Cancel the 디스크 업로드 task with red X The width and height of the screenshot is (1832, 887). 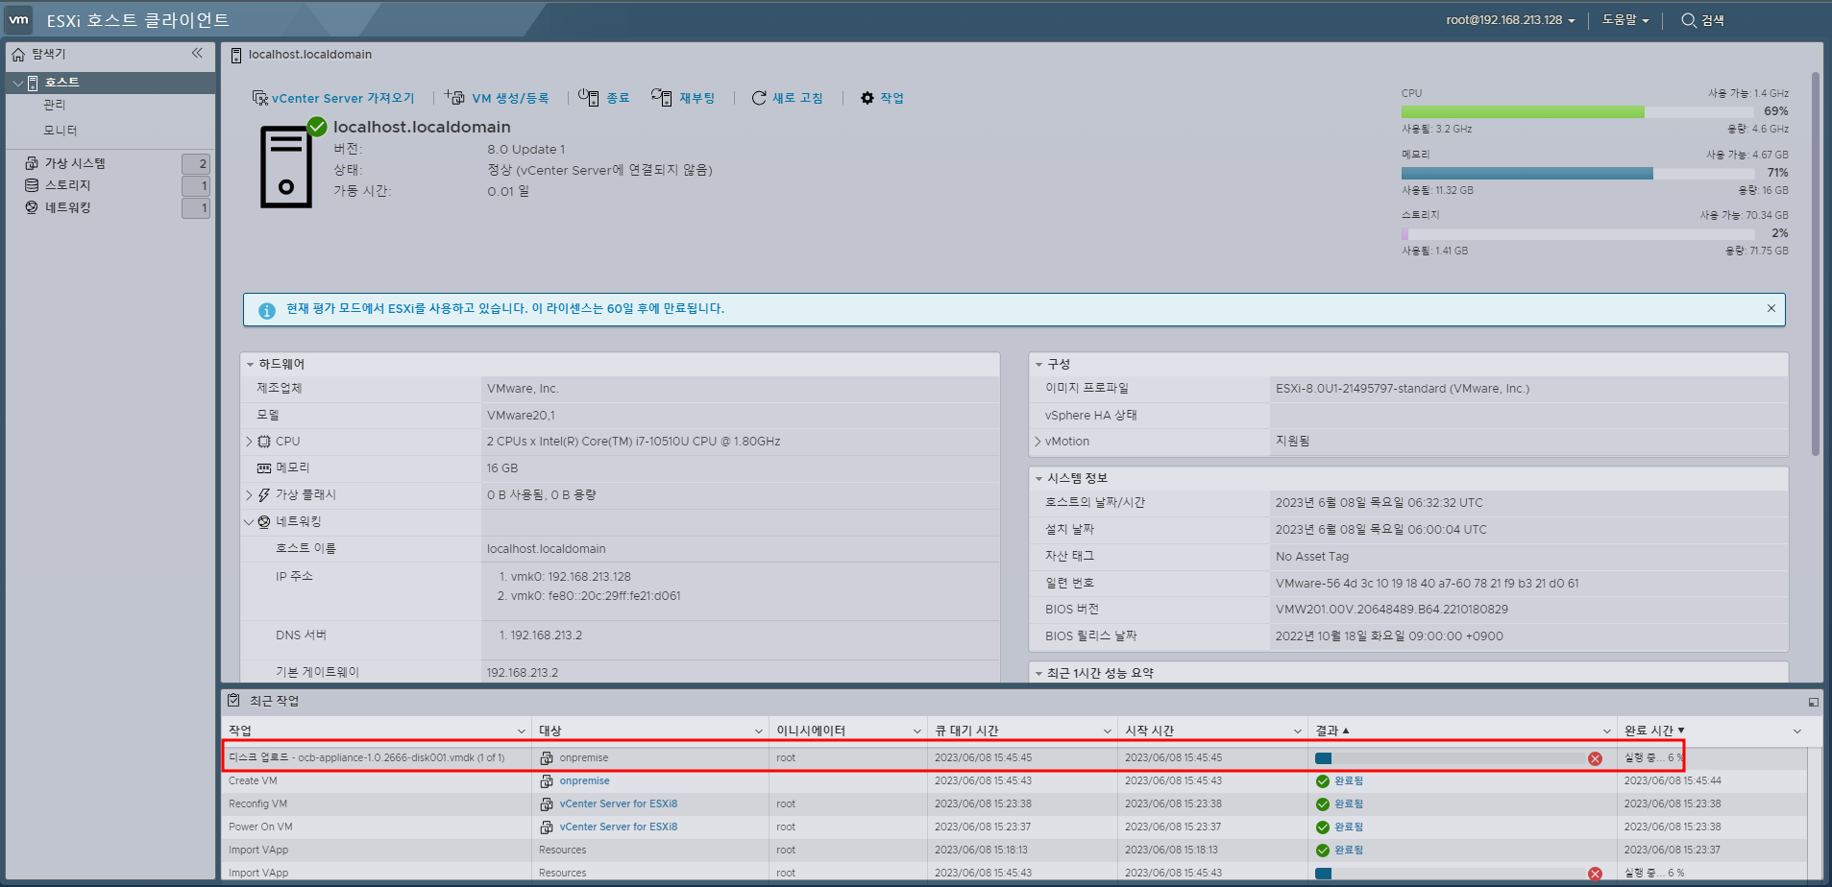[1595, 758]
